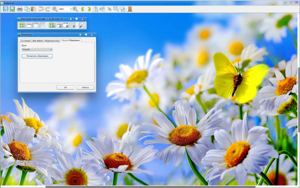
Task: Select the Crop tool
Action: (109, 9)
